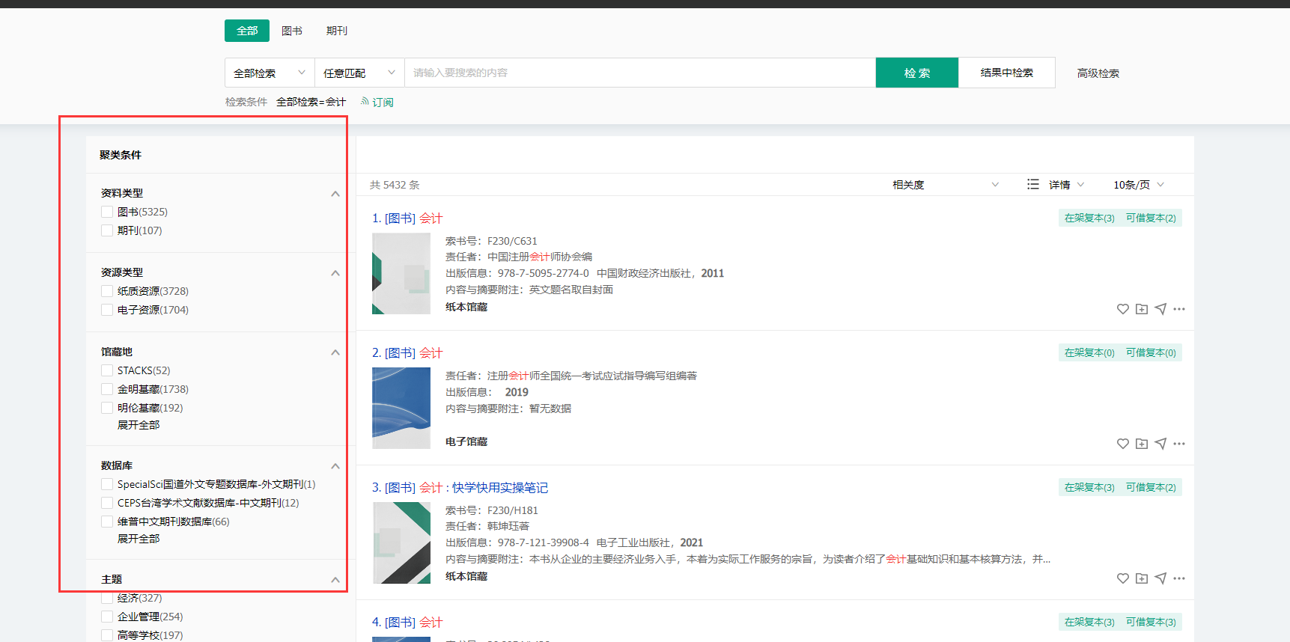1290x642 pixels.
Task: Click the add-to-folder icon for result 2
Action: pos(1141,444)
